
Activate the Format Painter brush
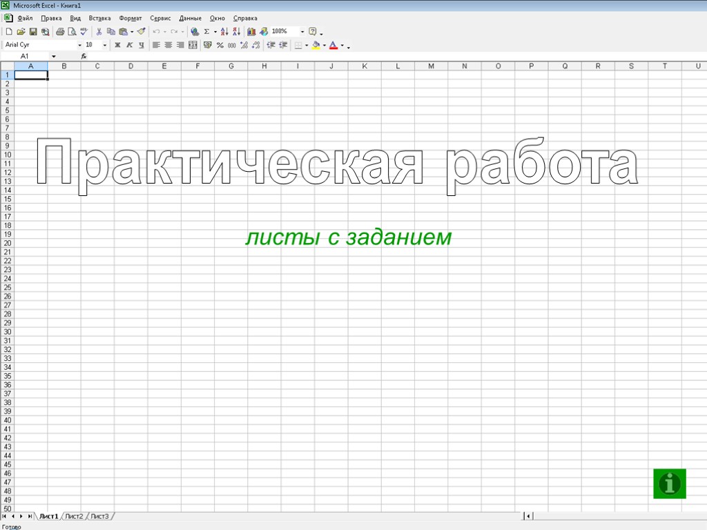pyautogui.click(x=141, y=32)
